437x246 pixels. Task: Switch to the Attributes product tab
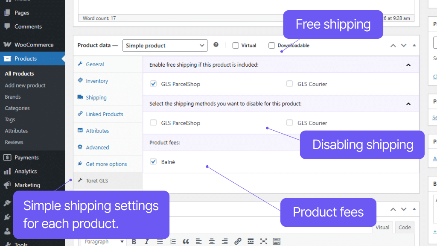[x=108, y=131]
